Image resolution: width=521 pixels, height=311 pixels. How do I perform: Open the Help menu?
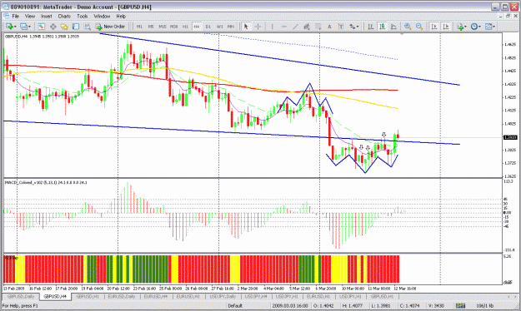(x=121, y=16)
